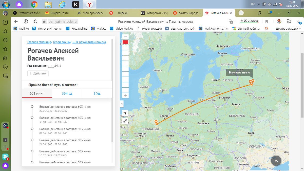304x171 pixels.
Task: Open the Video.Mail.Ru bookmark
Action: tap(121, 29)
